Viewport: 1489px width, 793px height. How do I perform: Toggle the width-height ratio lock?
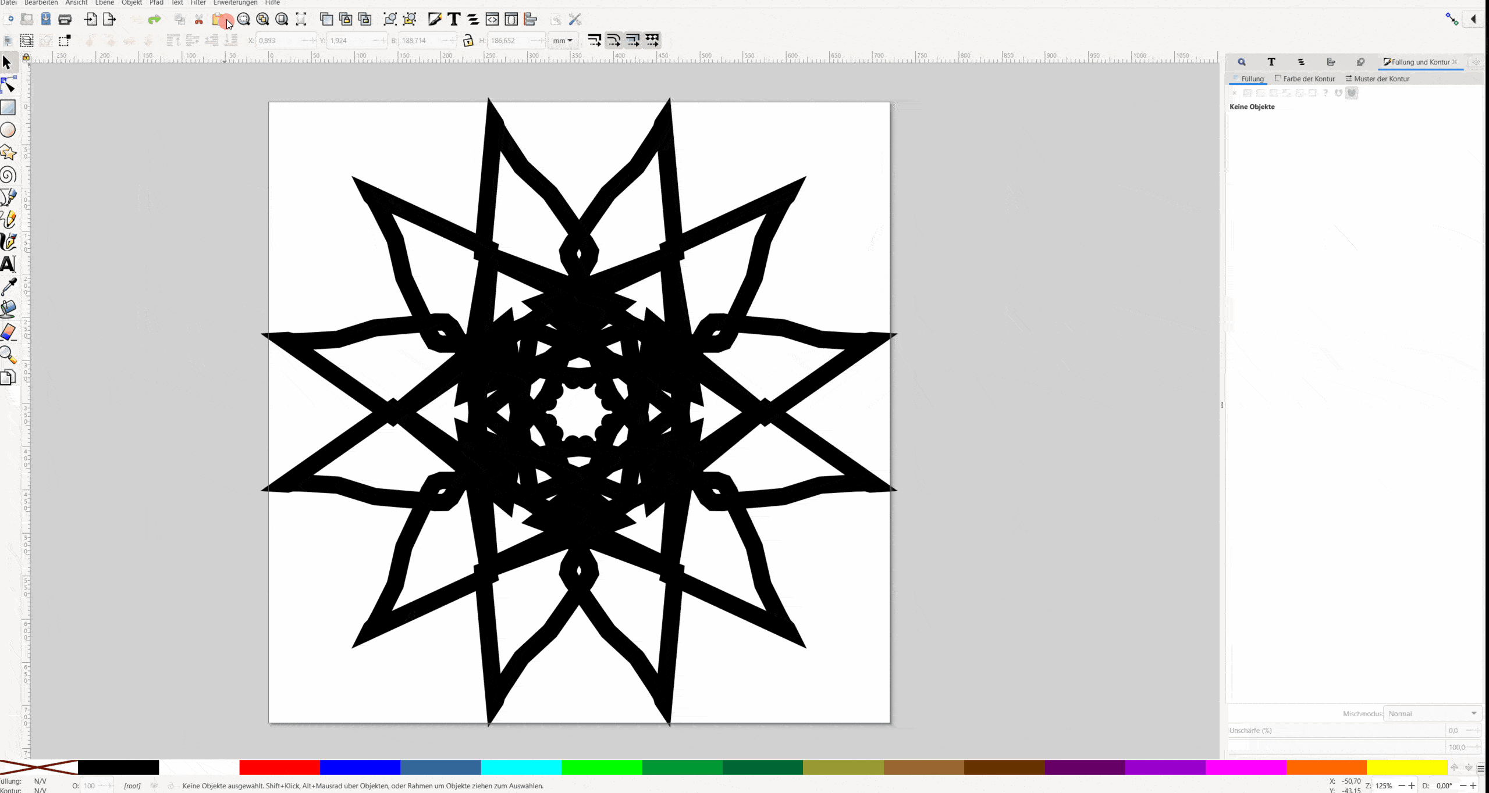(x=468, y=40)
